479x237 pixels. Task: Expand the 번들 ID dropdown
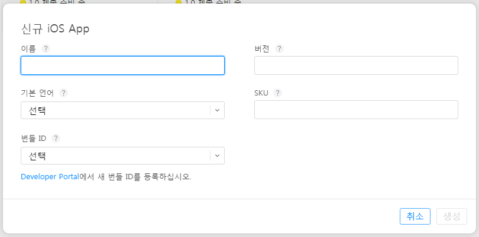[x=122, y=156]
